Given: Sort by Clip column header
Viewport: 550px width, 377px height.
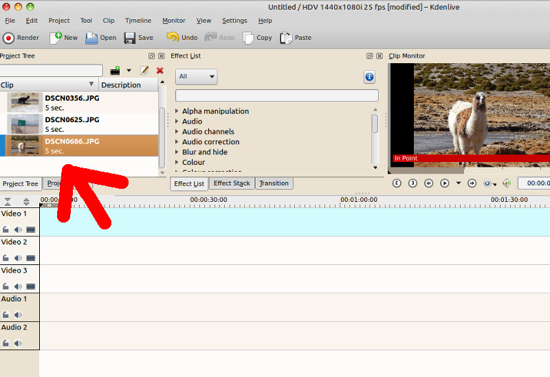Looking at the screenshot, I should [49, 84].
